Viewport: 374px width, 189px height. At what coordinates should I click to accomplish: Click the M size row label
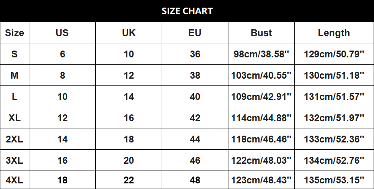coord(14,75)
